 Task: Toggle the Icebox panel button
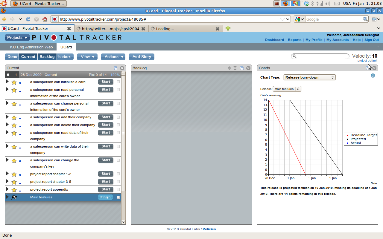coord(64,57)
